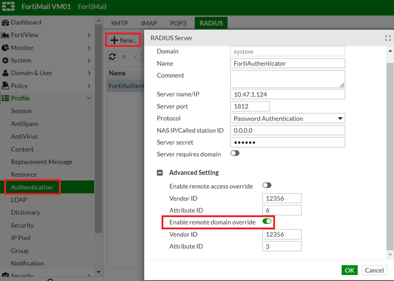Disable remote domain override toggle

(267, 222)
